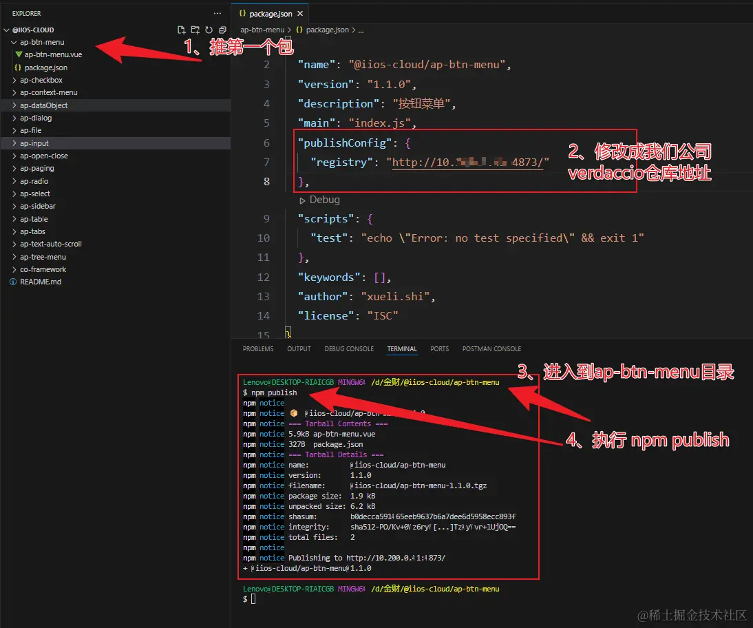Click the npm publish command in terminal
The width and height of the screenshot is (753, 628).
[274, 393]
